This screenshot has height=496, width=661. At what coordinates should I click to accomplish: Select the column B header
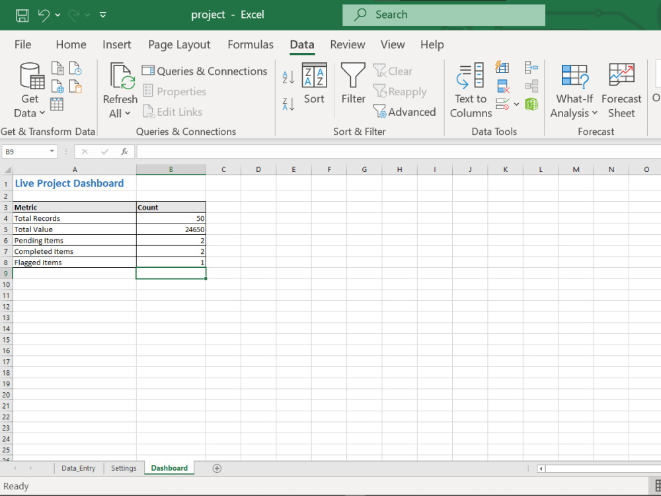point(171,169)
